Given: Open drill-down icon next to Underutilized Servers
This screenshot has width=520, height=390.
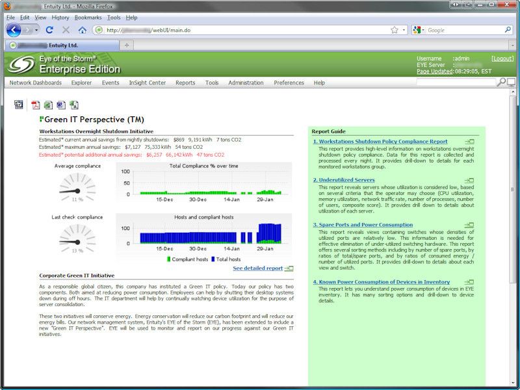Looking at the screenshot, I should click(469, 181).
